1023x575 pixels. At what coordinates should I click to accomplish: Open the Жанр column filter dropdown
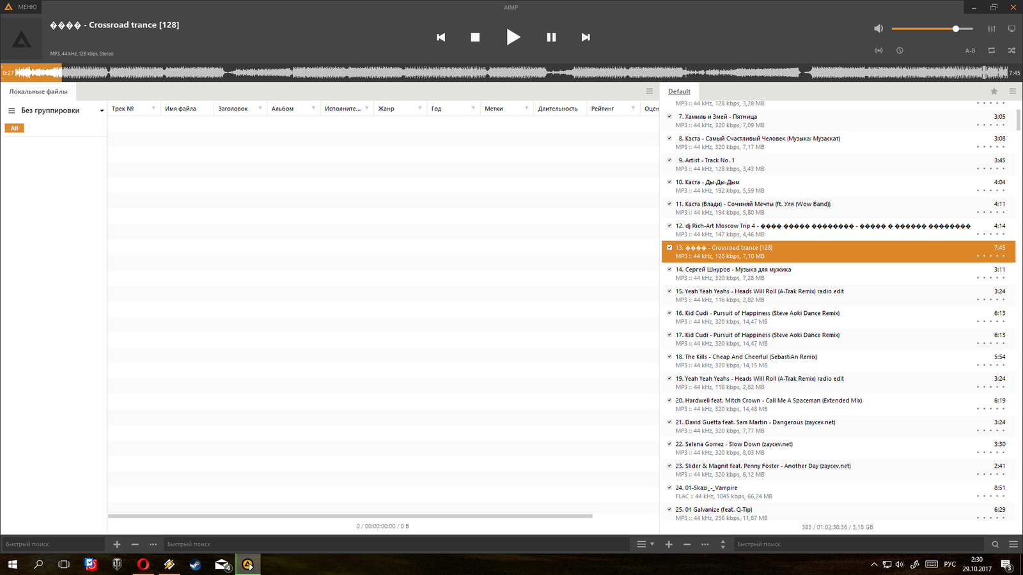[x=420, y=109]
